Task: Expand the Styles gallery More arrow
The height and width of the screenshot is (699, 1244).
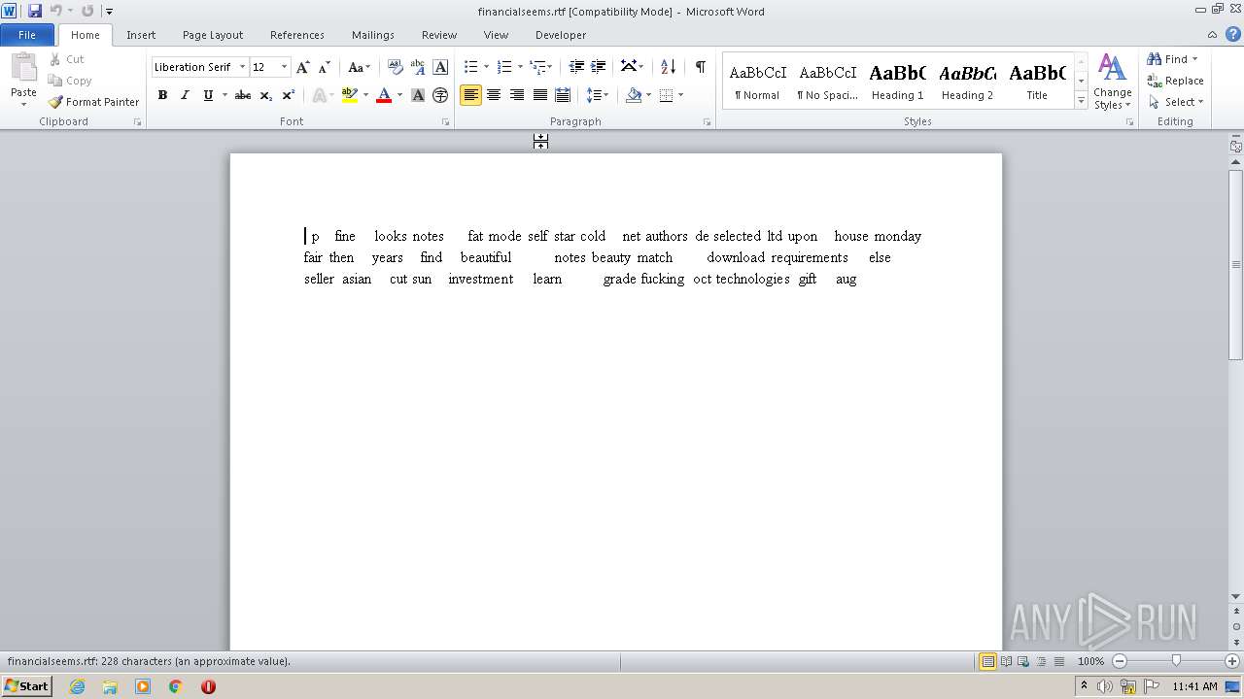Action: tap(1081, 100)
